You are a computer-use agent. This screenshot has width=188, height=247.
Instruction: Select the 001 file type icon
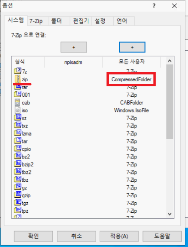(17, 95)
